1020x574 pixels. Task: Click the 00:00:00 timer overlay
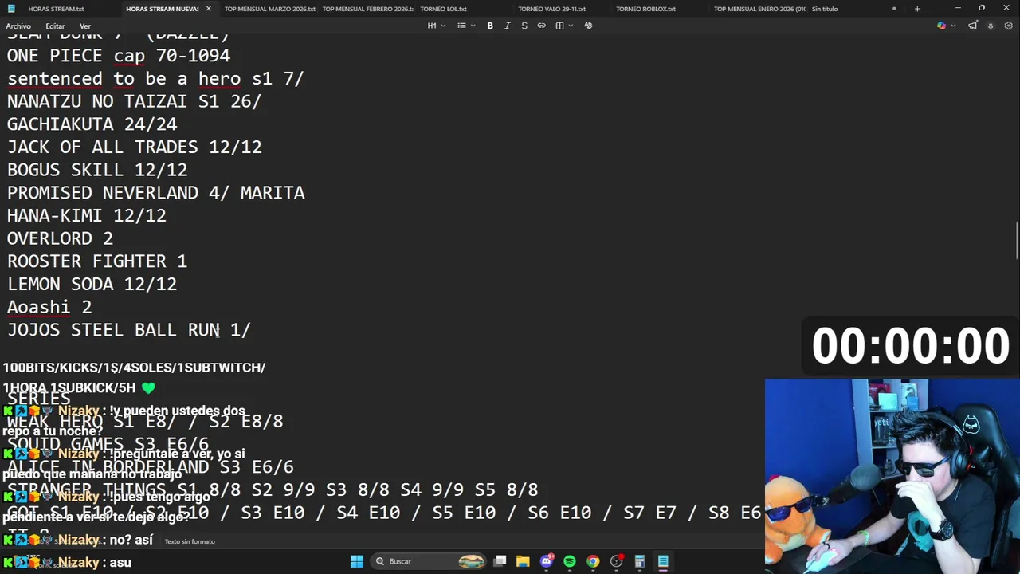[x=911, y=347]
